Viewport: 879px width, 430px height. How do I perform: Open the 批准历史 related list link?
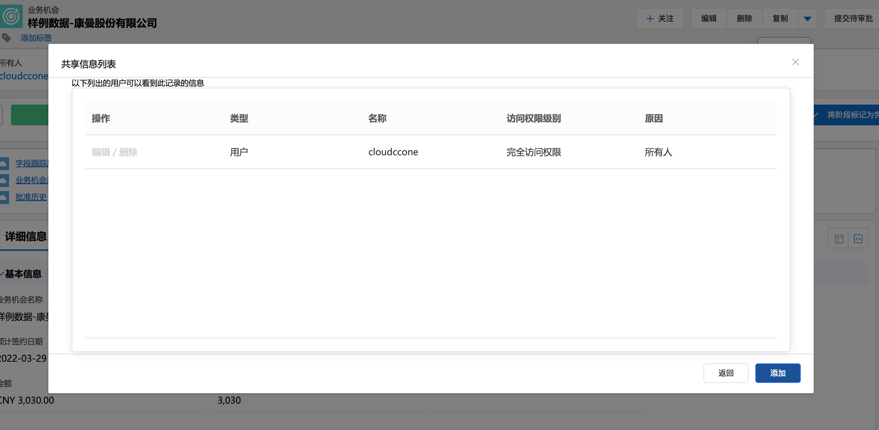[x=31, y=197]
